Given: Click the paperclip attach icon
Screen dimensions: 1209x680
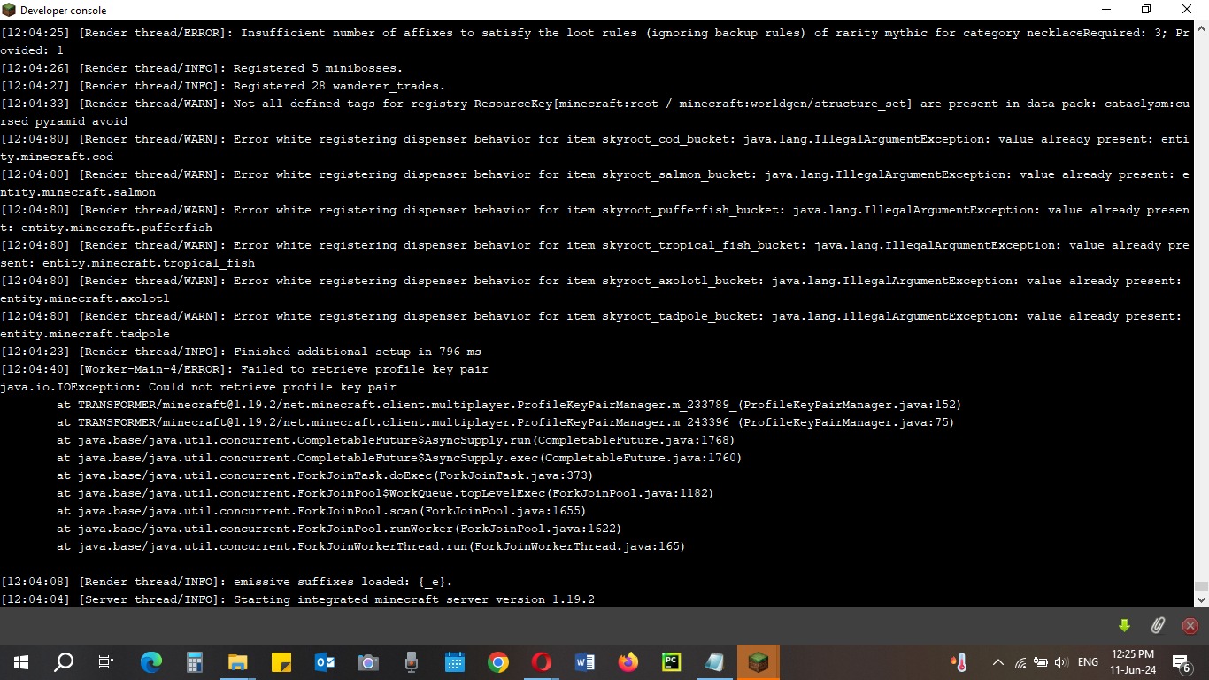Looking at the screenshot, I should click(x=1157, y=626).
